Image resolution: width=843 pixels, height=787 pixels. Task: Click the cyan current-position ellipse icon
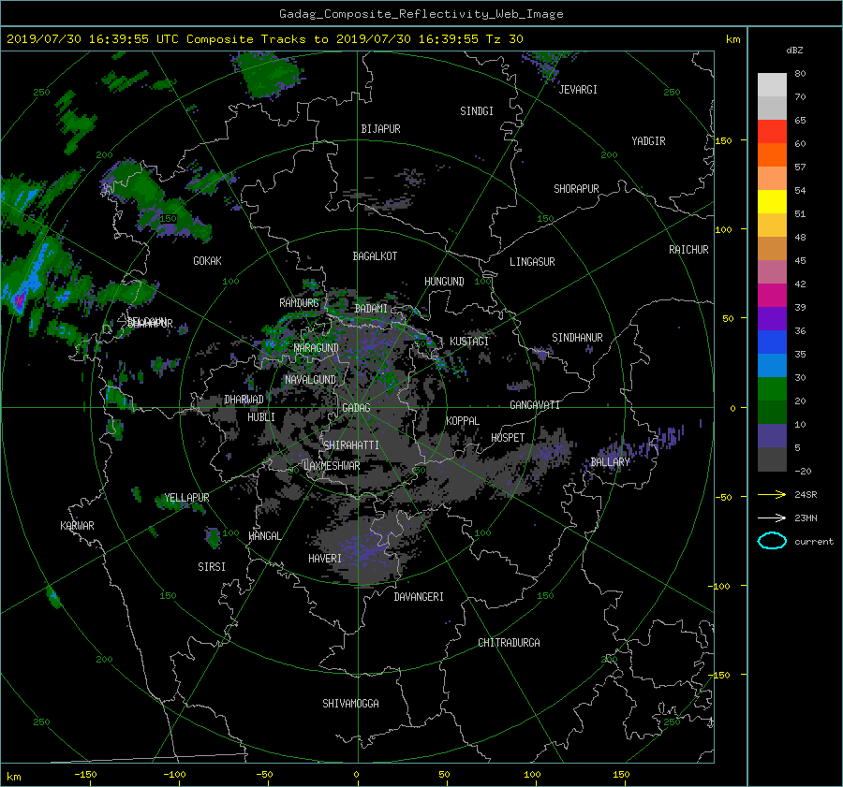coord(772,541)
